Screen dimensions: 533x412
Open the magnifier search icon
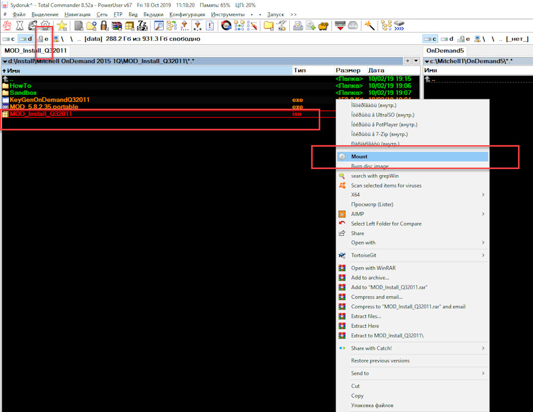pyautogui.click(x=159, y=26)
